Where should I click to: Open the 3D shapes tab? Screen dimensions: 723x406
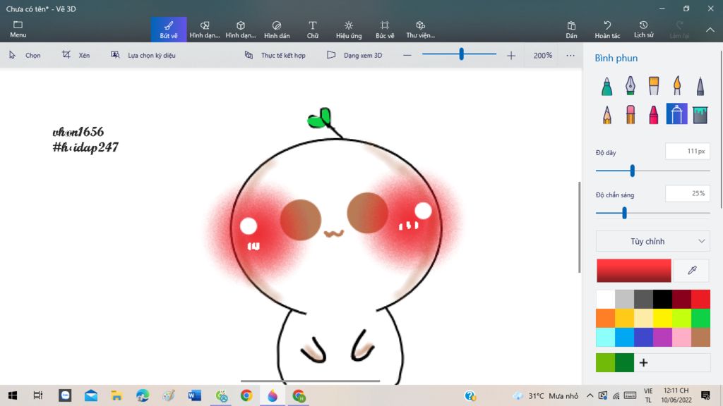241,30
